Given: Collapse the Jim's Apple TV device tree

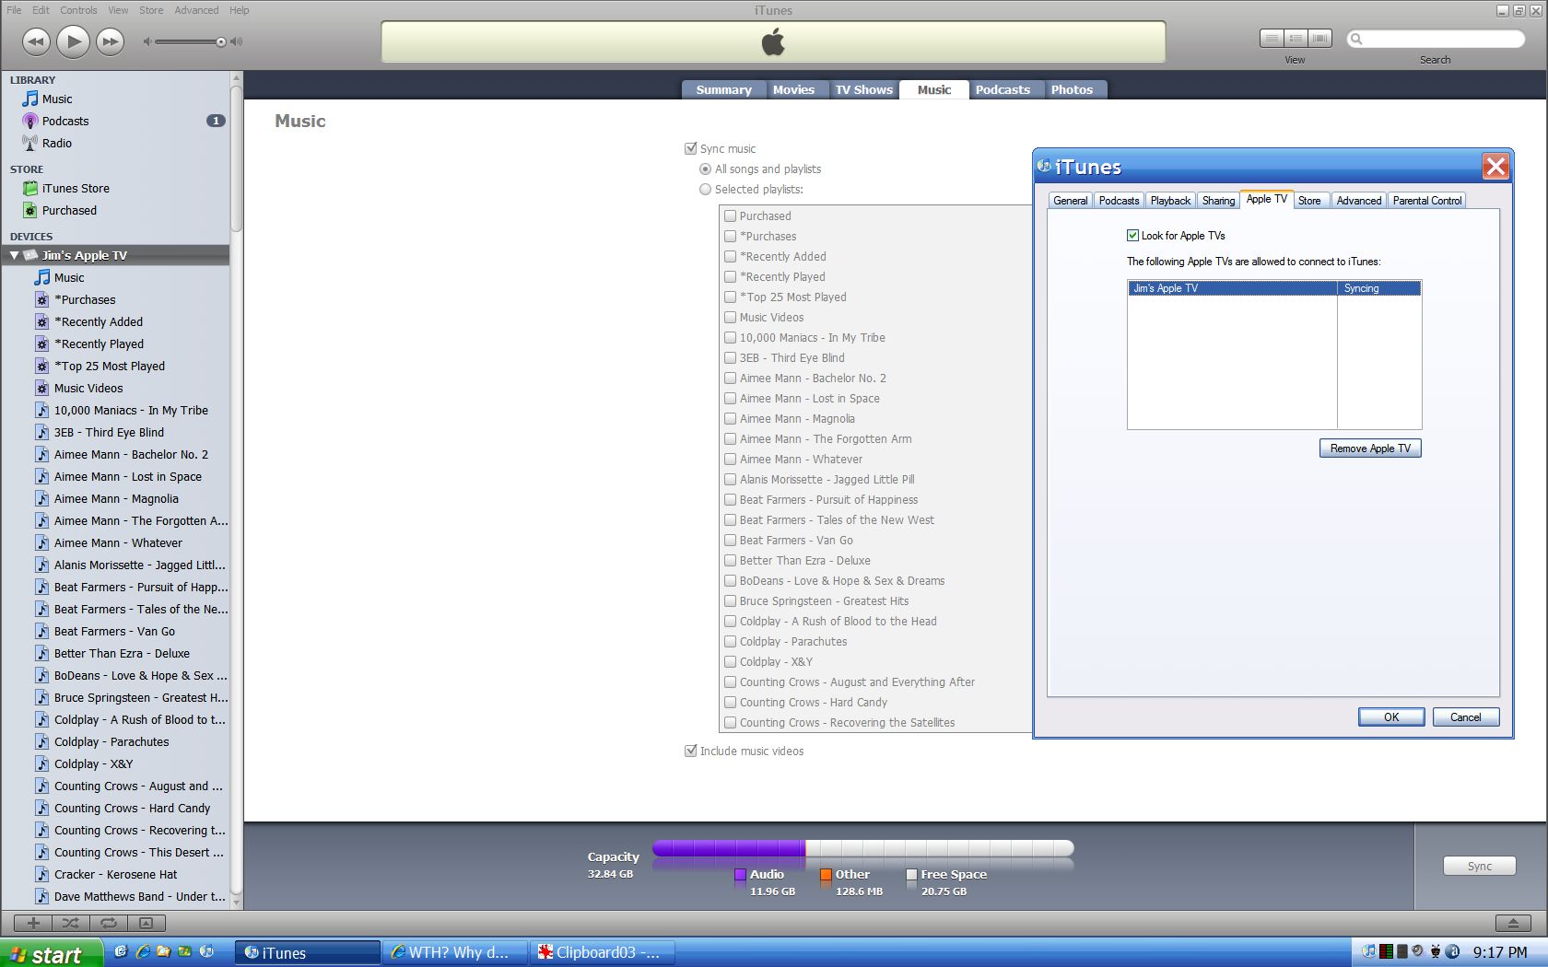Looking at the screenshot, I should click(x=14, y=255).
